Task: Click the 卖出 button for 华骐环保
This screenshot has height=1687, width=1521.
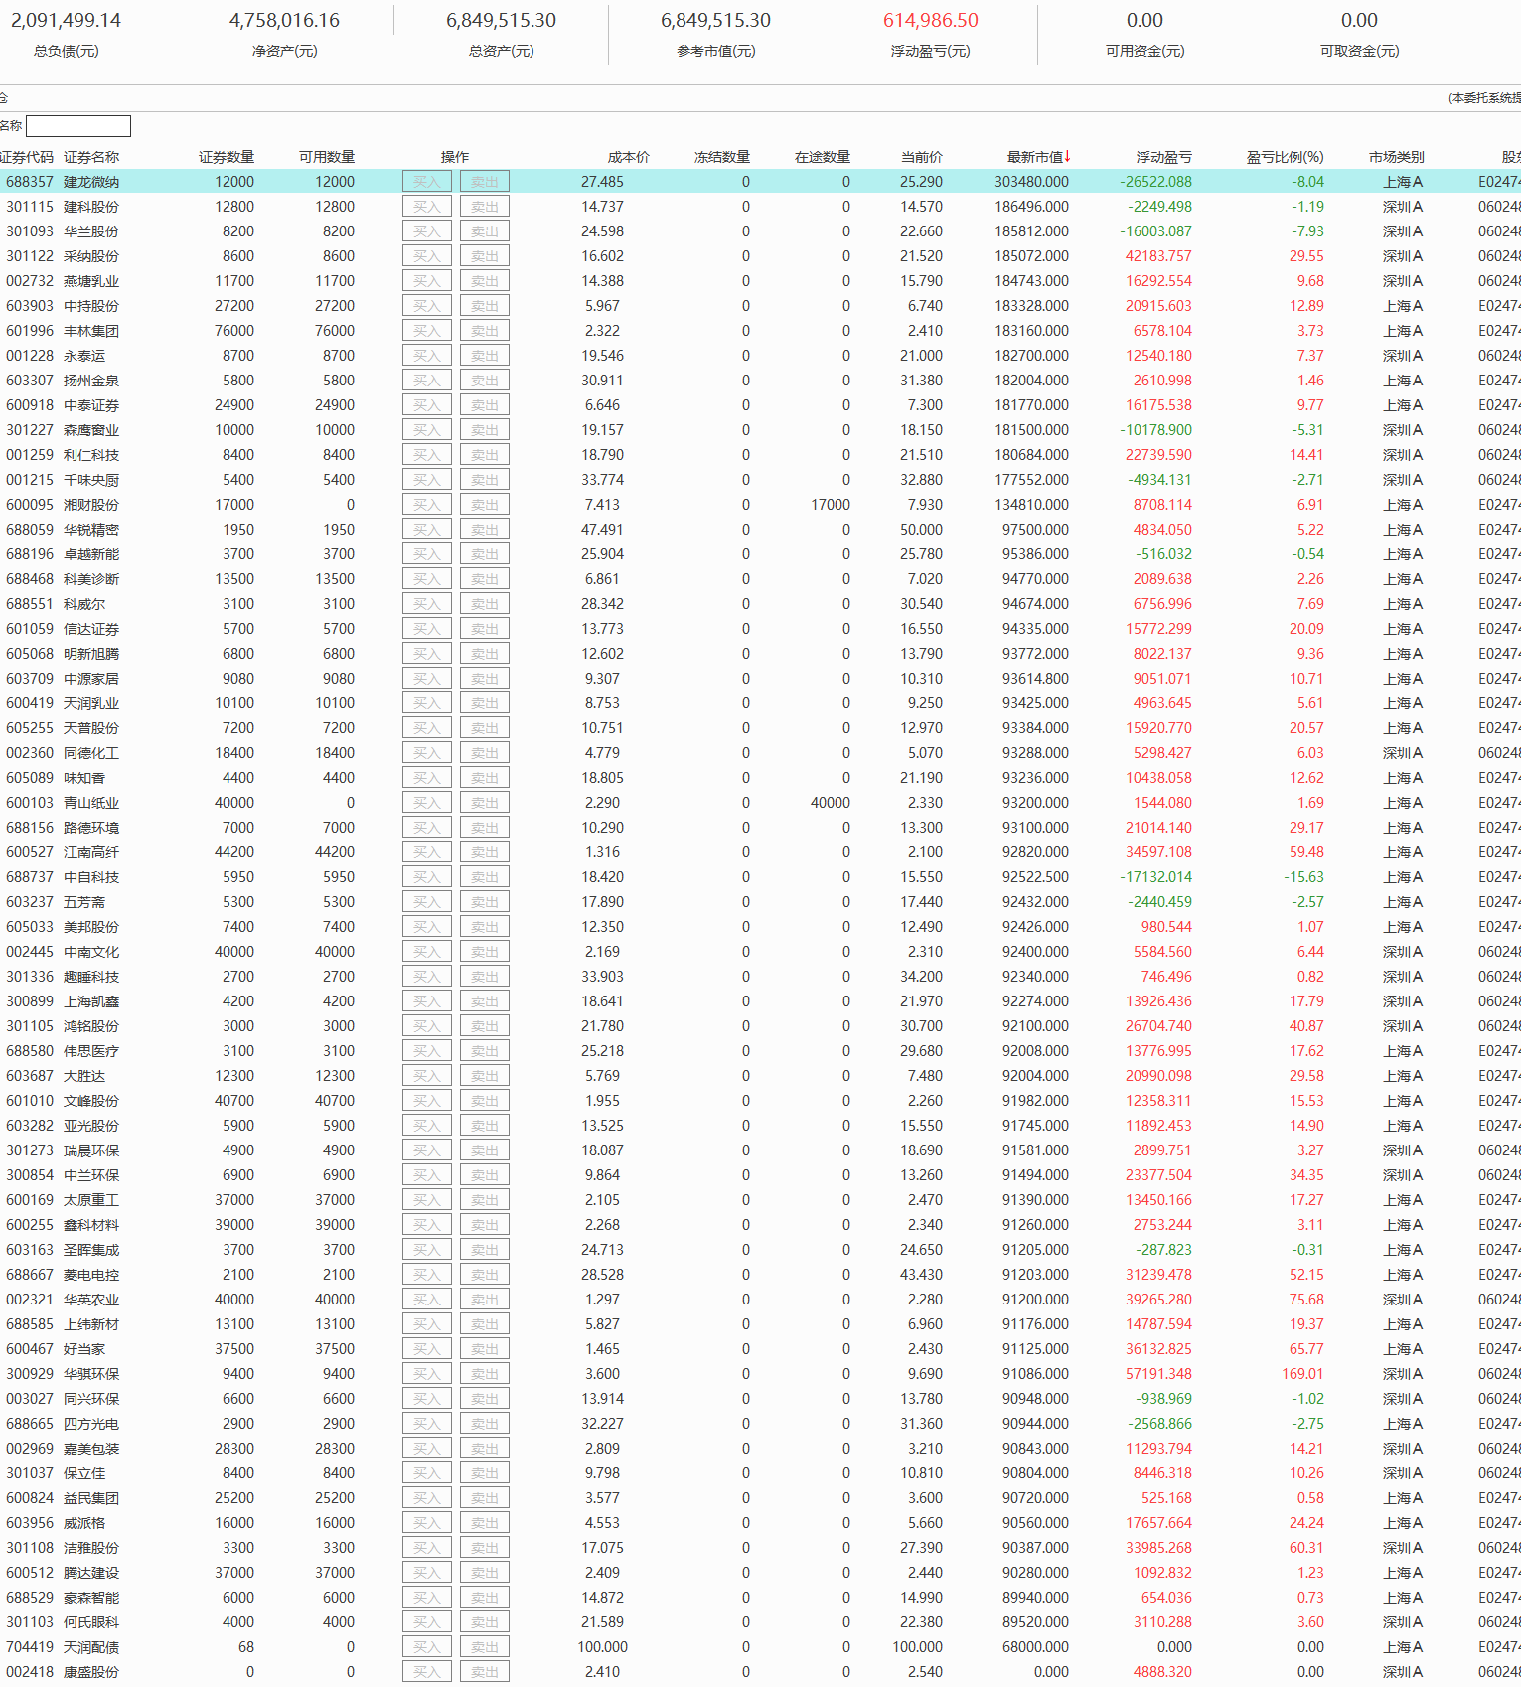Action: coord(485,1374)
